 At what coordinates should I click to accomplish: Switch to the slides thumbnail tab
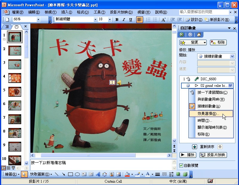(x=16, y=27)
